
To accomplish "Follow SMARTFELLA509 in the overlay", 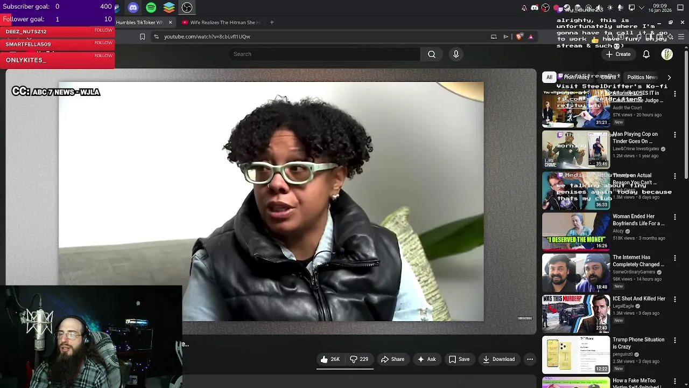I will point(103,43).
